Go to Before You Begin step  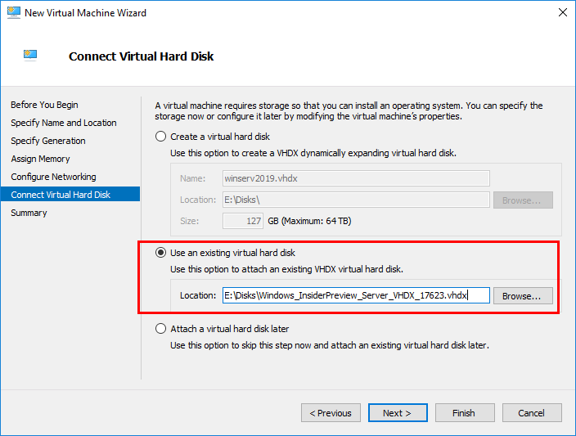click(x=44, y=105)
